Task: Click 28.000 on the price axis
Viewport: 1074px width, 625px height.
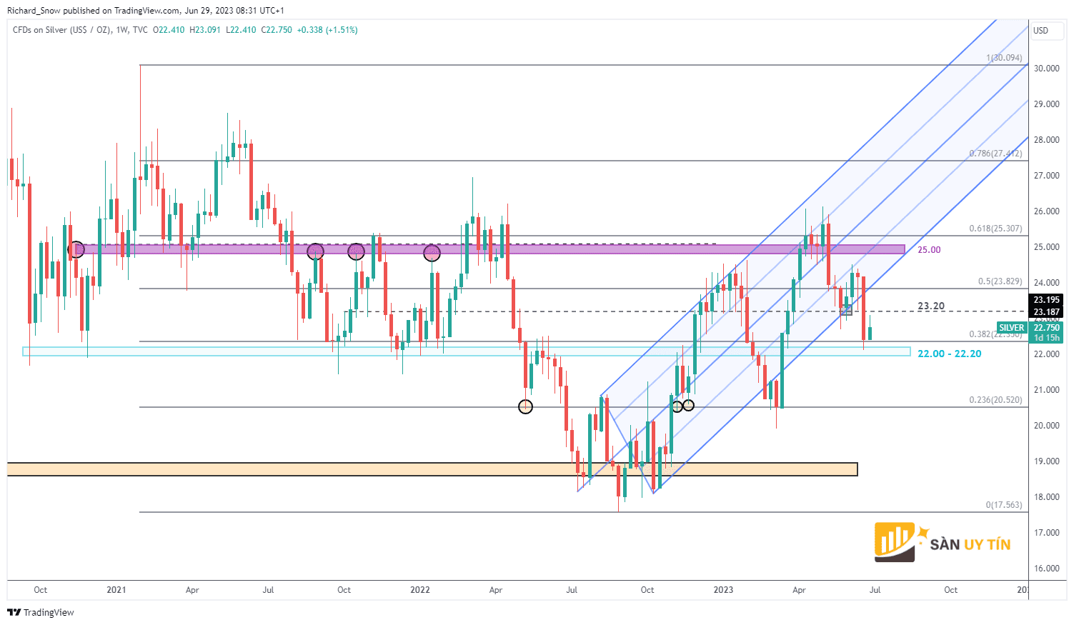Action: [1047, 140]
